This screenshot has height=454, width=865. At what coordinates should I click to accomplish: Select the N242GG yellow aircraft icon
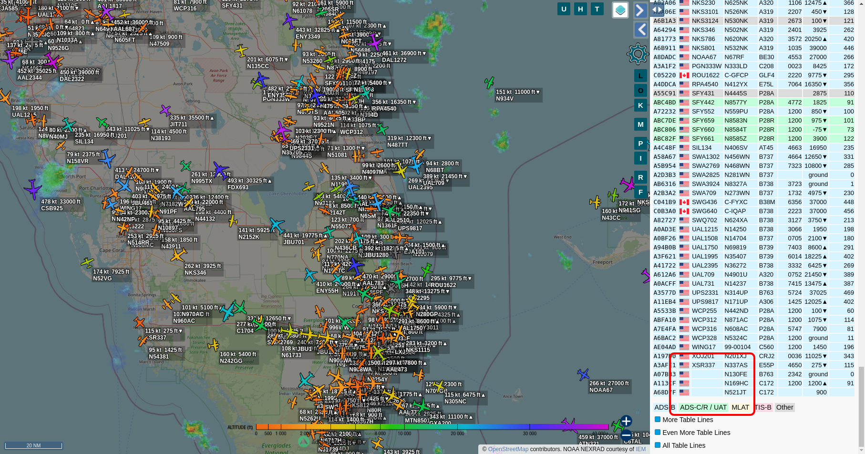(214, 345)
